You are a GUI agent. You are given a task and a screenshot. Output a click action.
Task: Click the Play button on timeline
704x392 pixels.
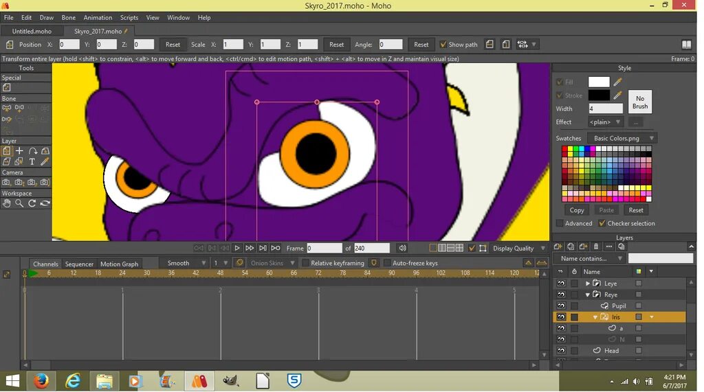(x=237, y=248)
